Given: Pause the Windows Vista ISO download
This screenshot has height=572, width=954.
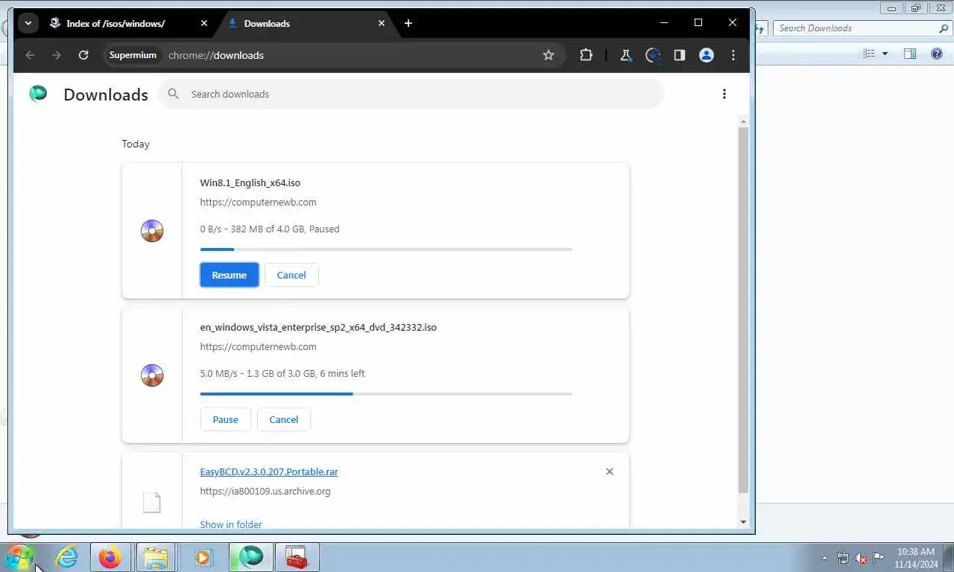Looking at the screenshot, I should 225,419.
